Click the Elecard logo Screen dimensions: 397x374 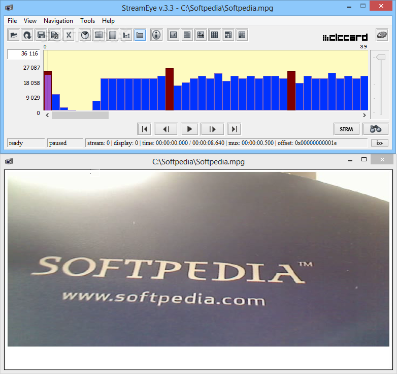click(345, 38)
